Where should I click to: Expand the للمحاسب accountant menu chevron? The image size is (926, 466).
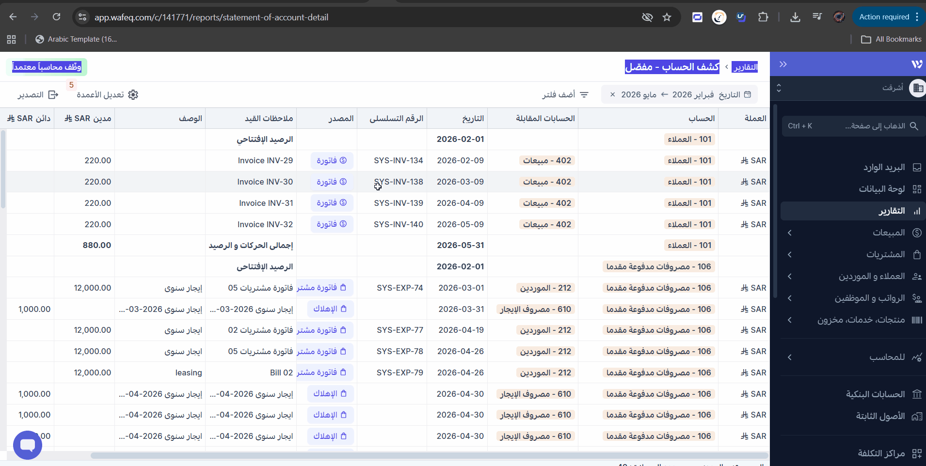point(790,357)
